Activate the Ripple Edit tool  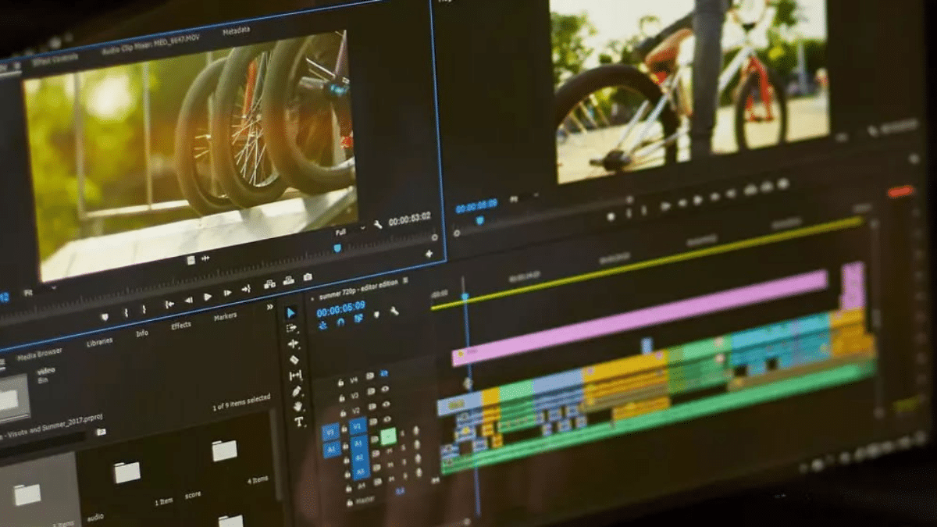[x=293, y=344]
